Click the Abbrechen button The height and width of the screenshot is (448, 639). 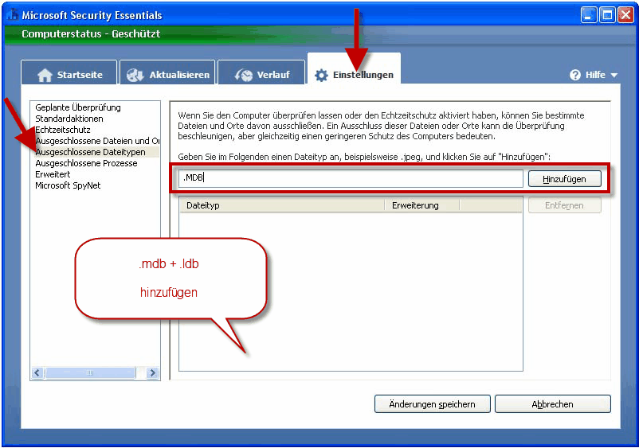tap(552, 404)
